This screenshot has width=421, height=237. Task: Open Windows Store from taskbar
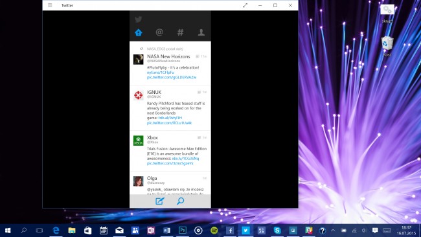tap(88, 231)
